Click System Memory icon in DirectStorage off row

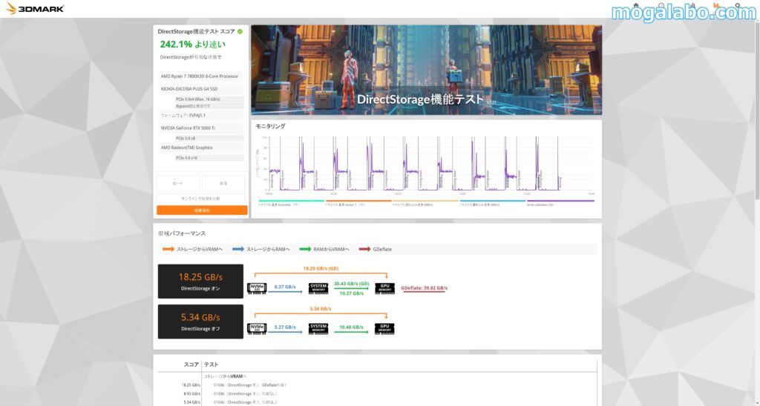pyautogui.click(x=320, y=327)
